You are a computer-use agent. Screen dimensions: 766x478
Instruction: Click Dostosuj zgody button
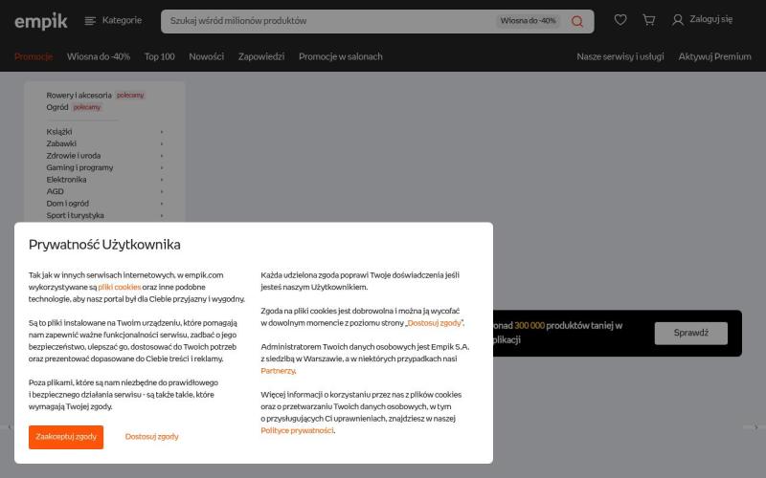coord(151,437)
